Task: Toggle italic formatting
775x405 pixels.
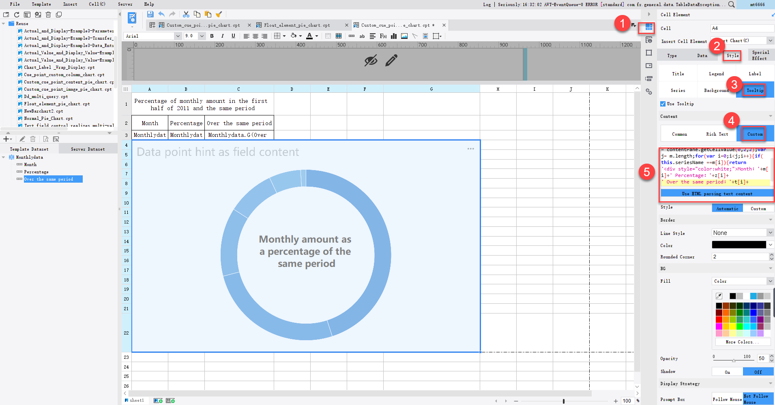Action: pos(222,36)
